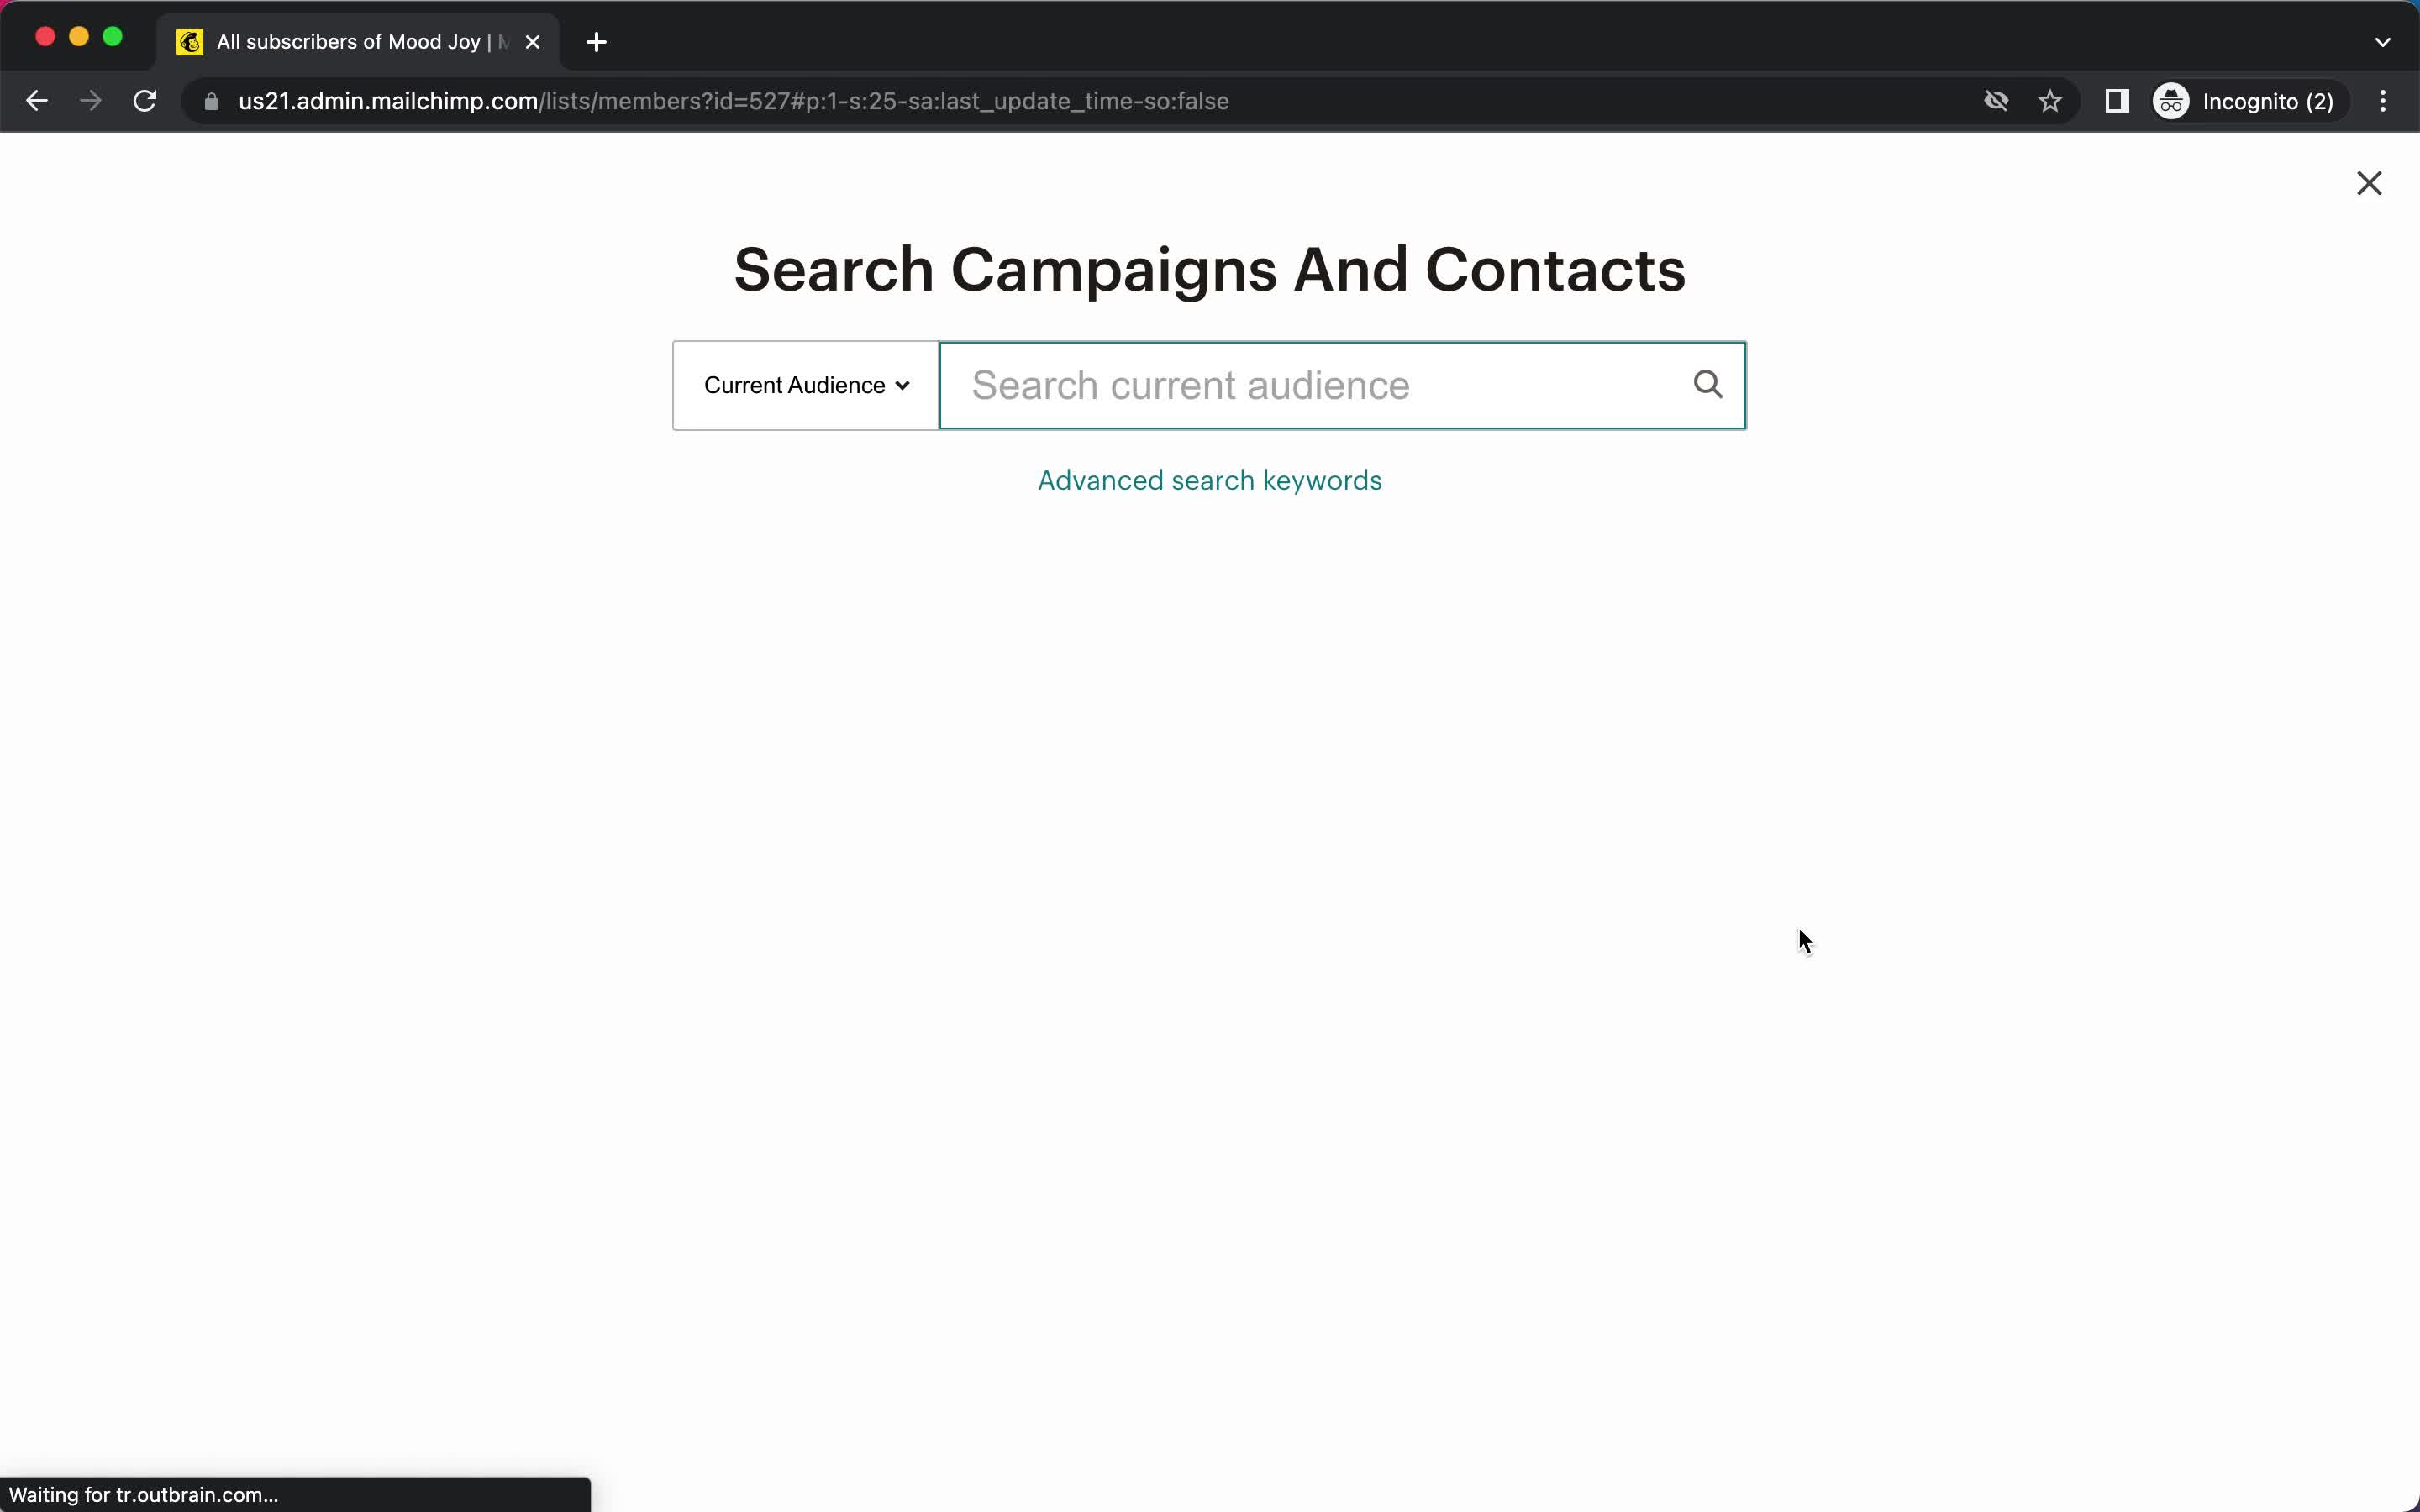The width and height of the screenshot is (2420, 1512).
Task: Click the forward navigation arrow icon
Action: 91,101
